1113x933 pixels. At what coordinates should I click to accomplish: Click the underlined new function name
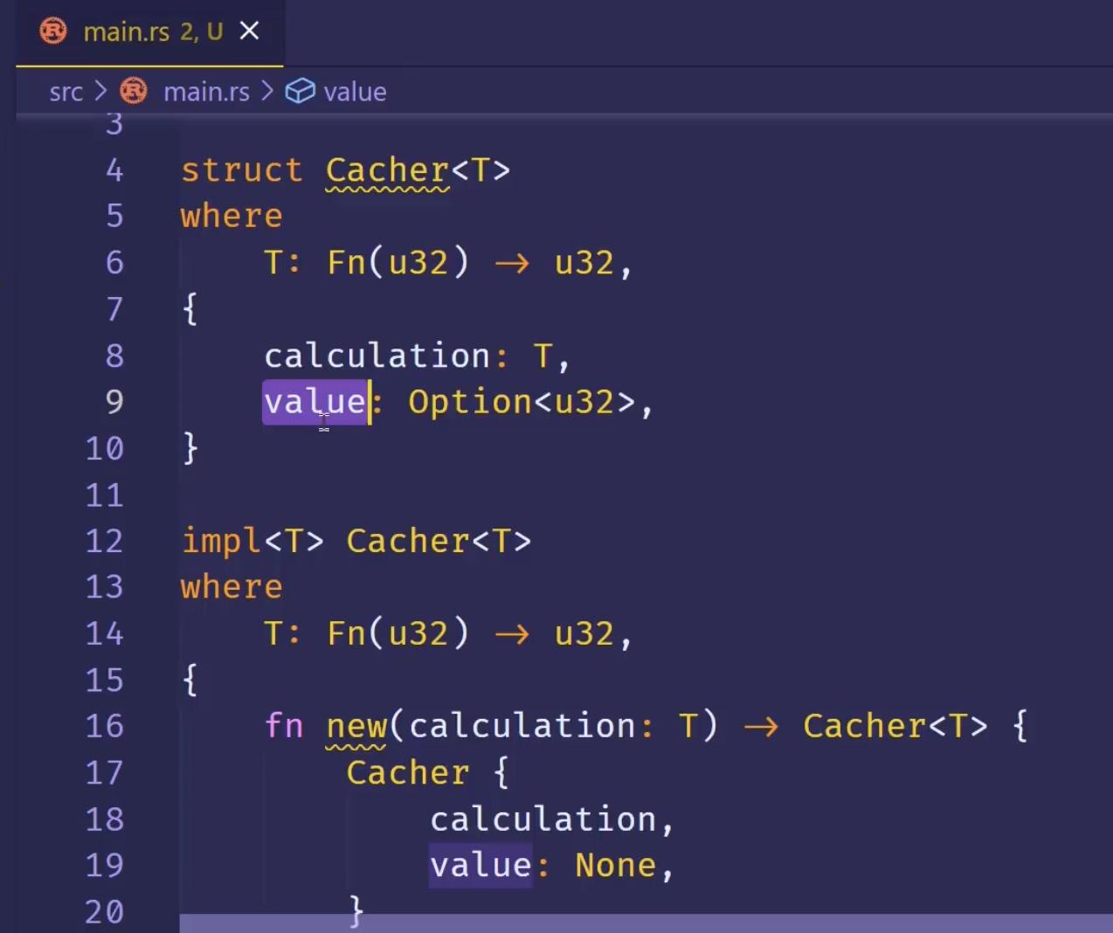[356, 727]
